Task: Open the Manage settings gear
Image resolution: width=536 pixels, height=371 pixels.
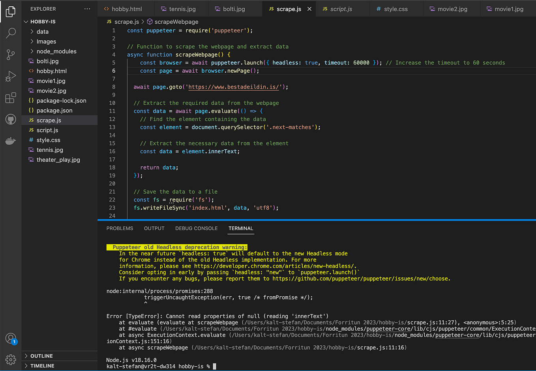Action: [11, 360]
